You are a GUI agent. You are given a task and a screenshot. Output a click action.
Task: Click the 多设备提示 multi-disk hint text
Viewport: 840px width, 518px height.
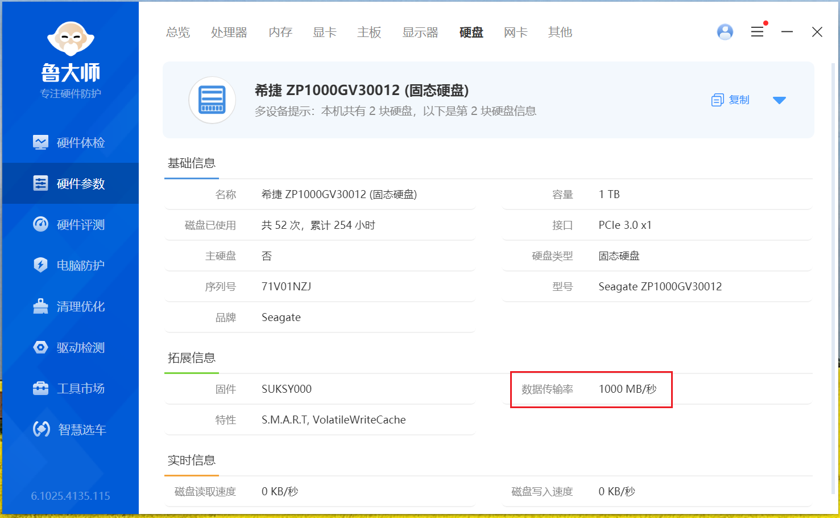pyautogui.click(x=395, y=111)
